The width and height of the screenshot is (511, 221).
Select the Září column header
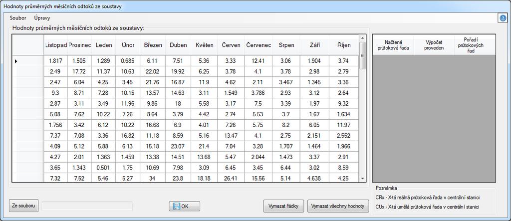pos(315,45)
